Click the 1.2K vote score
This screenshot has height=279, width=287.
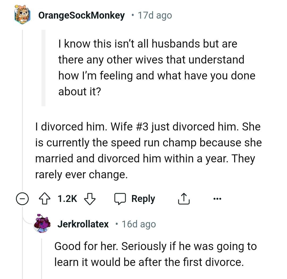(67, 199)
